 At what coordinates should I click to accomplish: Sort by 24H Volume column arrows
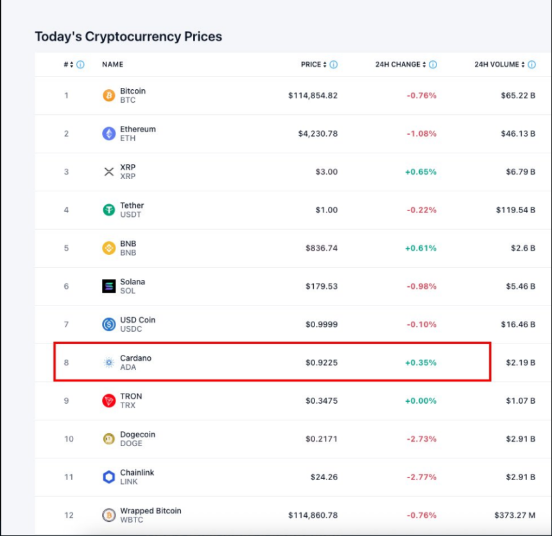tap(523, 65)
